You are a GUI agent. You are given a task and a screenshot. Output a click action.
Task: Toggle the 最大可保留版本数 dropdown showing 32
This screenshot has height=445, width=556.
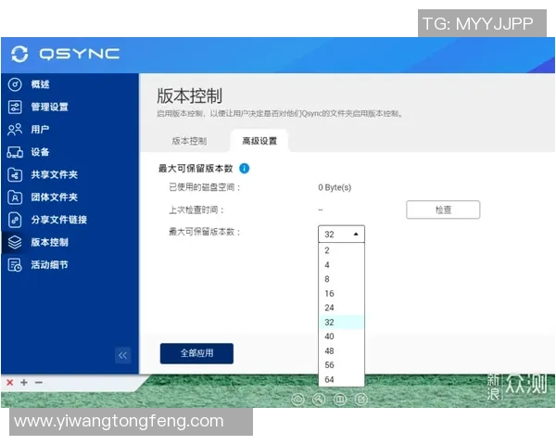(x=341, y=234)
